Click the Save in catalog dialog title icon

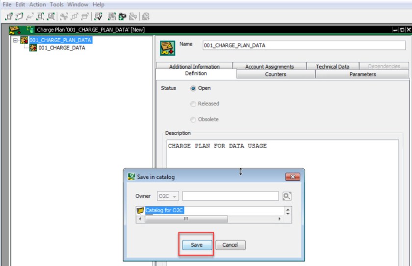tap(131, 177)
